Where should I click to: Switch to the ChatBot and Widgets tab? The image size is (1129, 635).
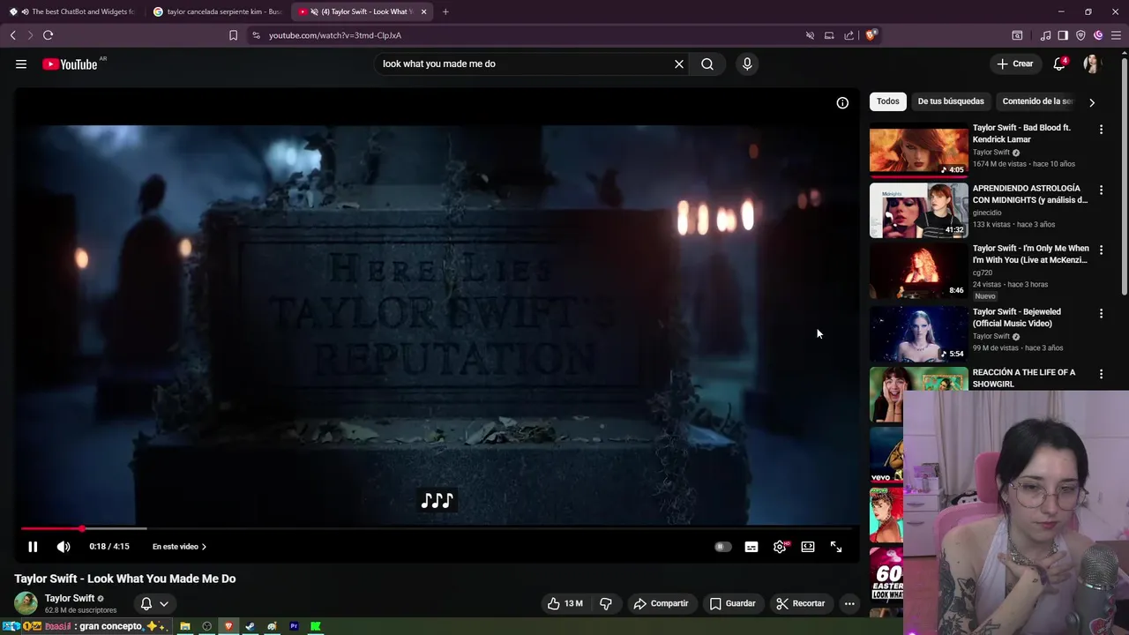[72, 11]
